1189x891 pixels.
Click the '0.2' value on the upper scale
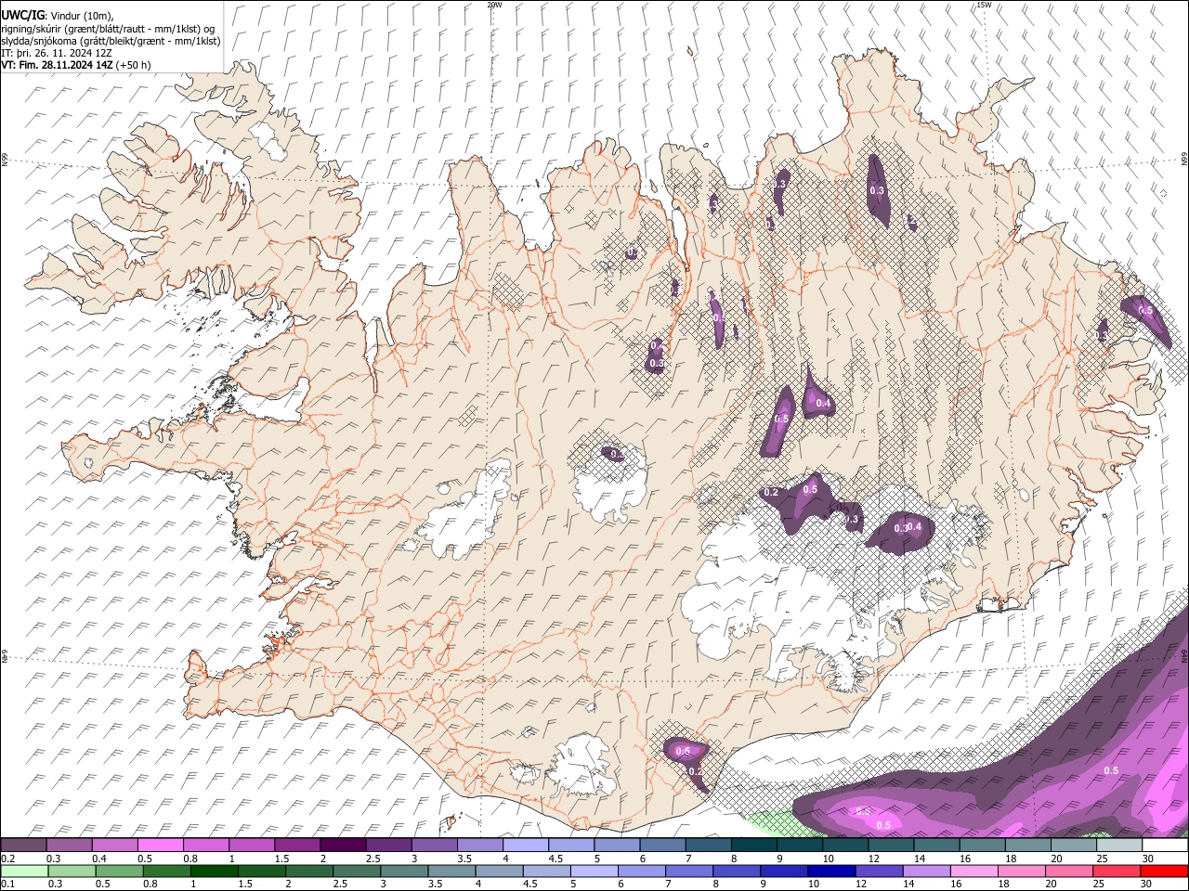pos(7,859)
